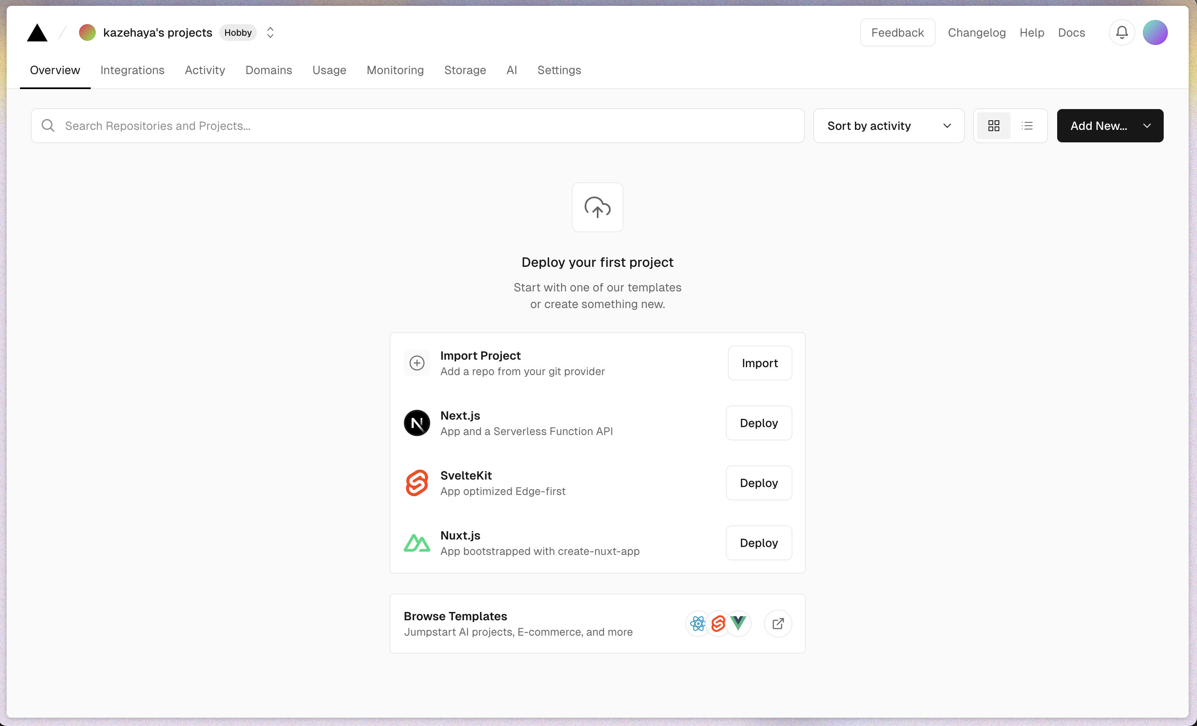This screenshot has width=1197, height=726.
Task: Click the Vercel triangle logo
Action: (x=37, y=32)
